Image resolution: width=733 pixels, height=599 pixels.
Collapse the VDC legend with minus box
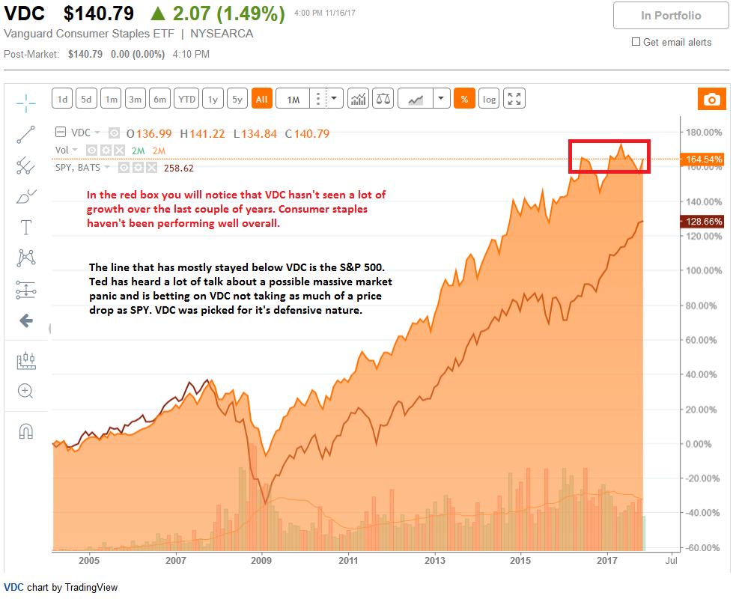[61, 133]
